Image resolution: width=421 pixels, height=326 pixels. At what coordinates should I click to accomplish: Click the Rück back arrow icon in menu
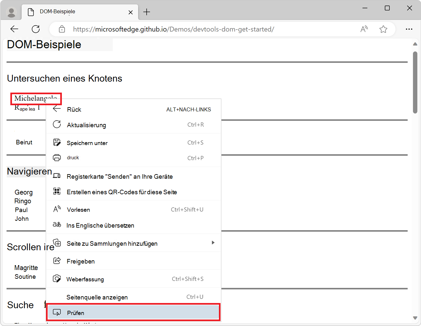(57, 109)
